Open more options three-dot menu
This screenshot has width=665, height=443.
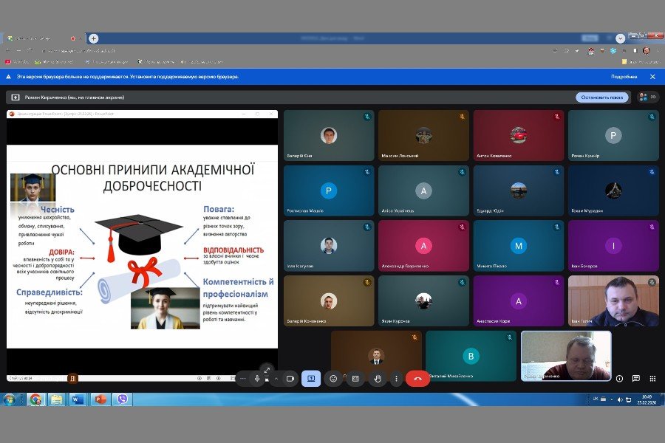396,379
